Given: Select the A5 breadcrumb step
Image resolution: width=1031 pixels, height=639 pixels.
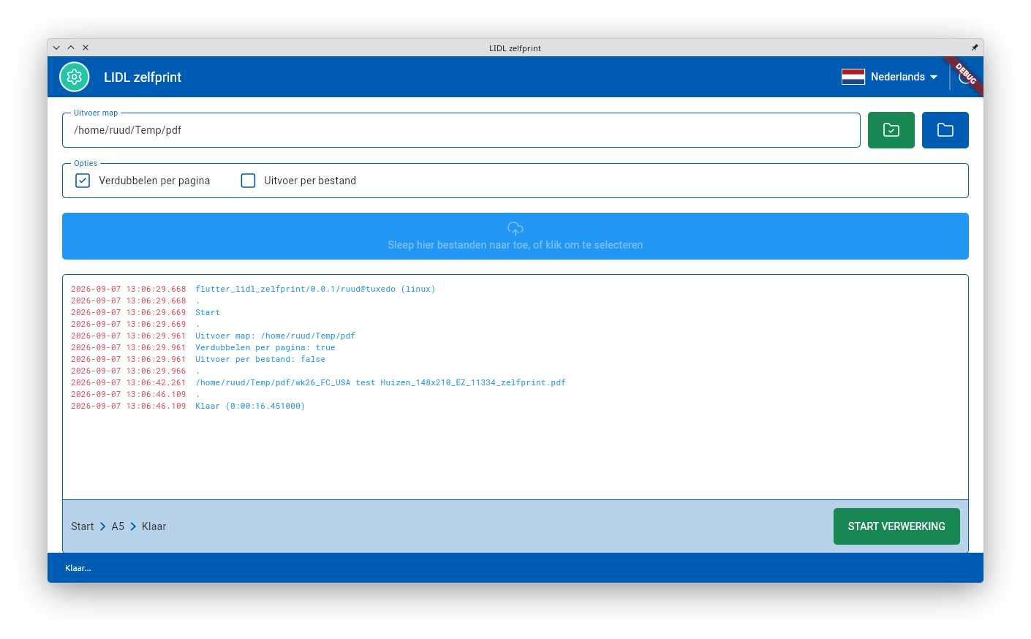Looking at the screenshot, I should point(118,526).
